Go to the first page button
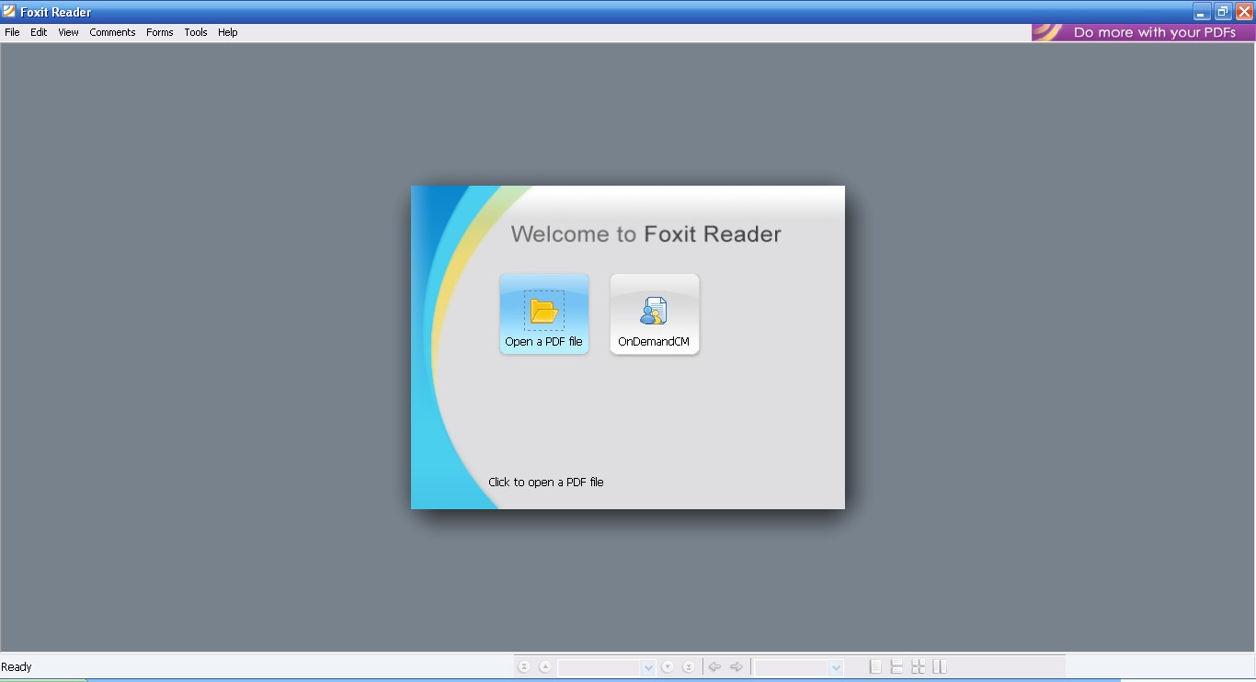This screenshot has width=1256, height=682. point(524,667)
